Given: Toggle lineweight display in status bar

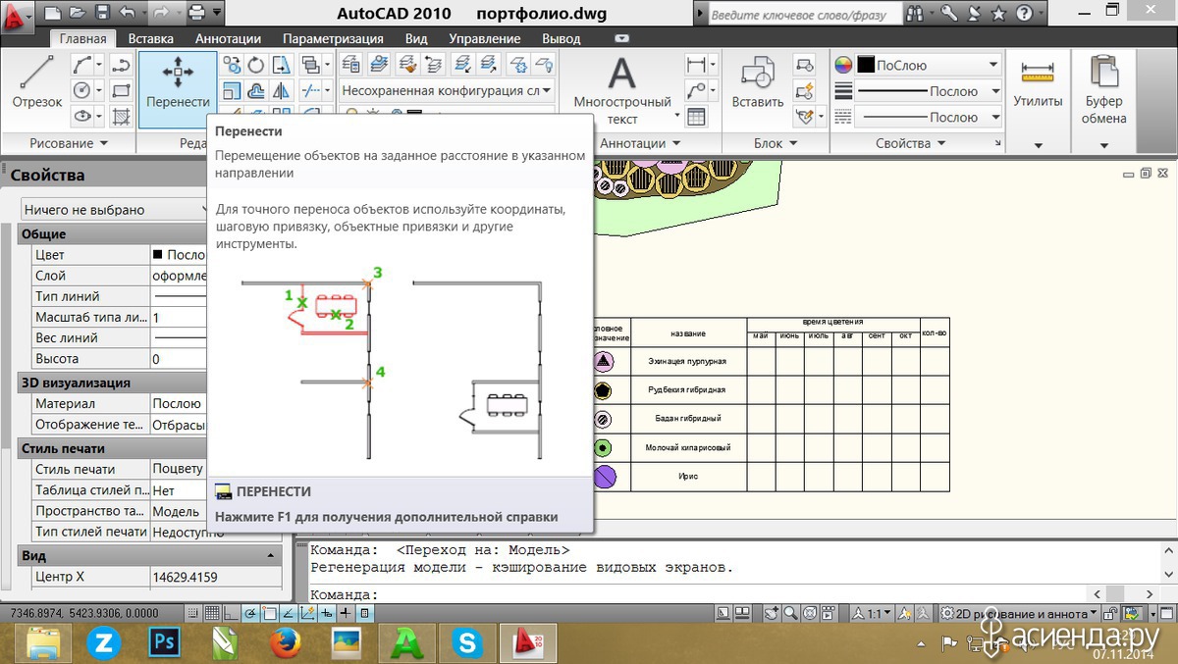Looking at the screenshot, I should point(345,613).
